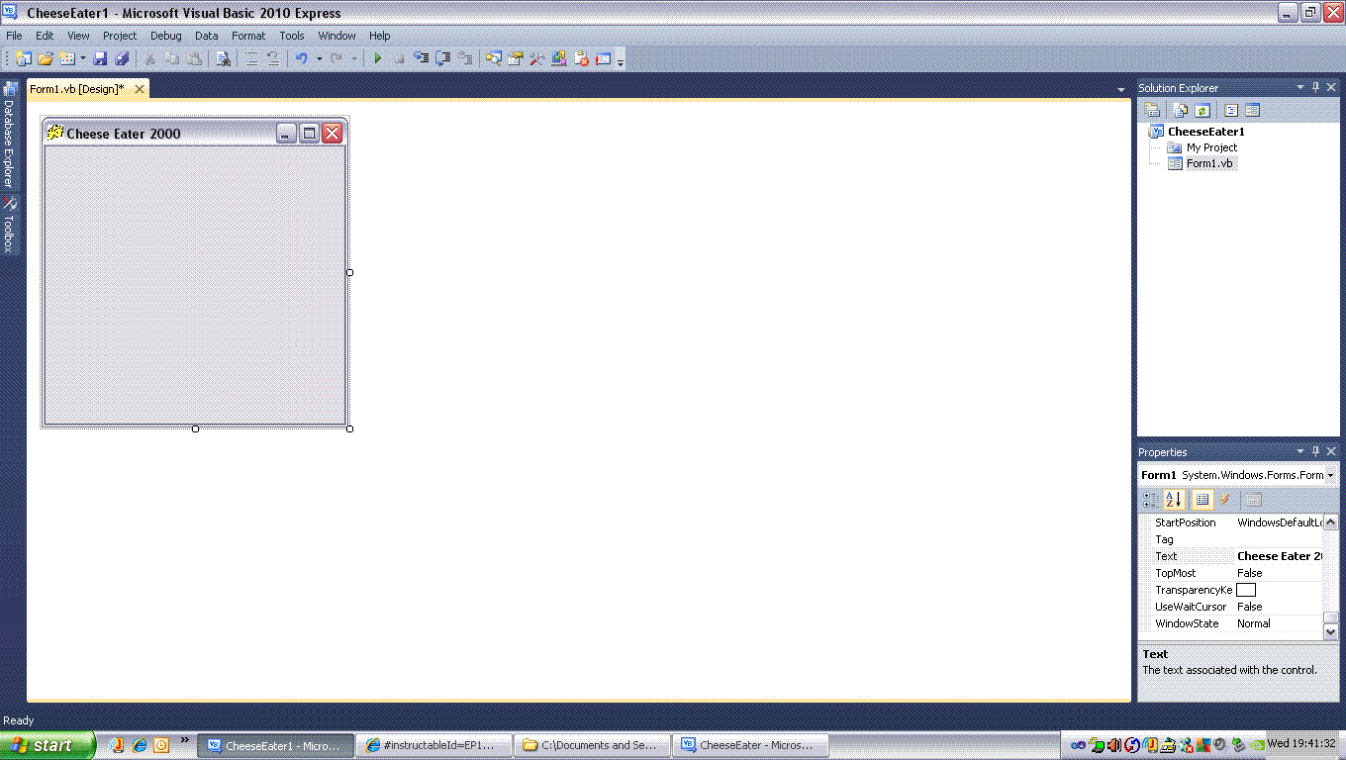Open the View menu

[78, 36]
